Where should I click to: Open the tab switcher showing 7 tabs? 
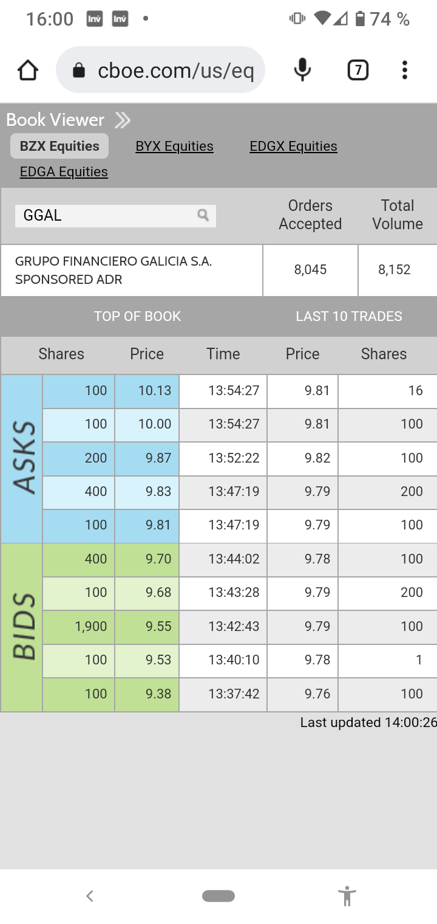point(358,71)
